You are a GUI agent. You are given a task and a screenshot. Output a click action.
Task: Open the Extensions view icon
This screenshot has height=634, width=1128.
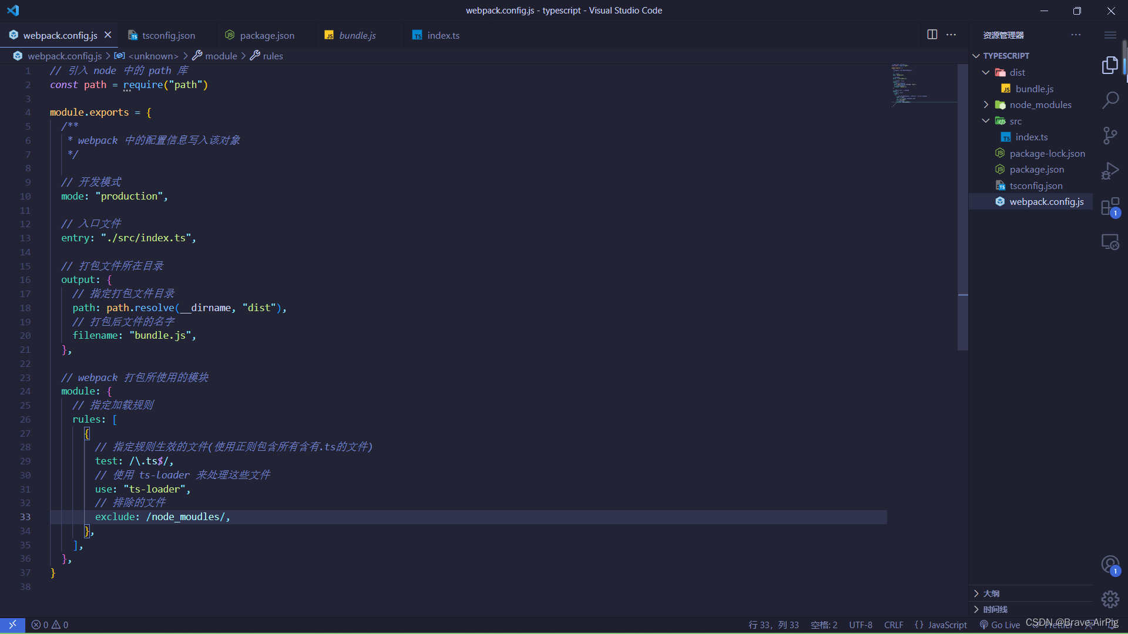pos(1110,207)
